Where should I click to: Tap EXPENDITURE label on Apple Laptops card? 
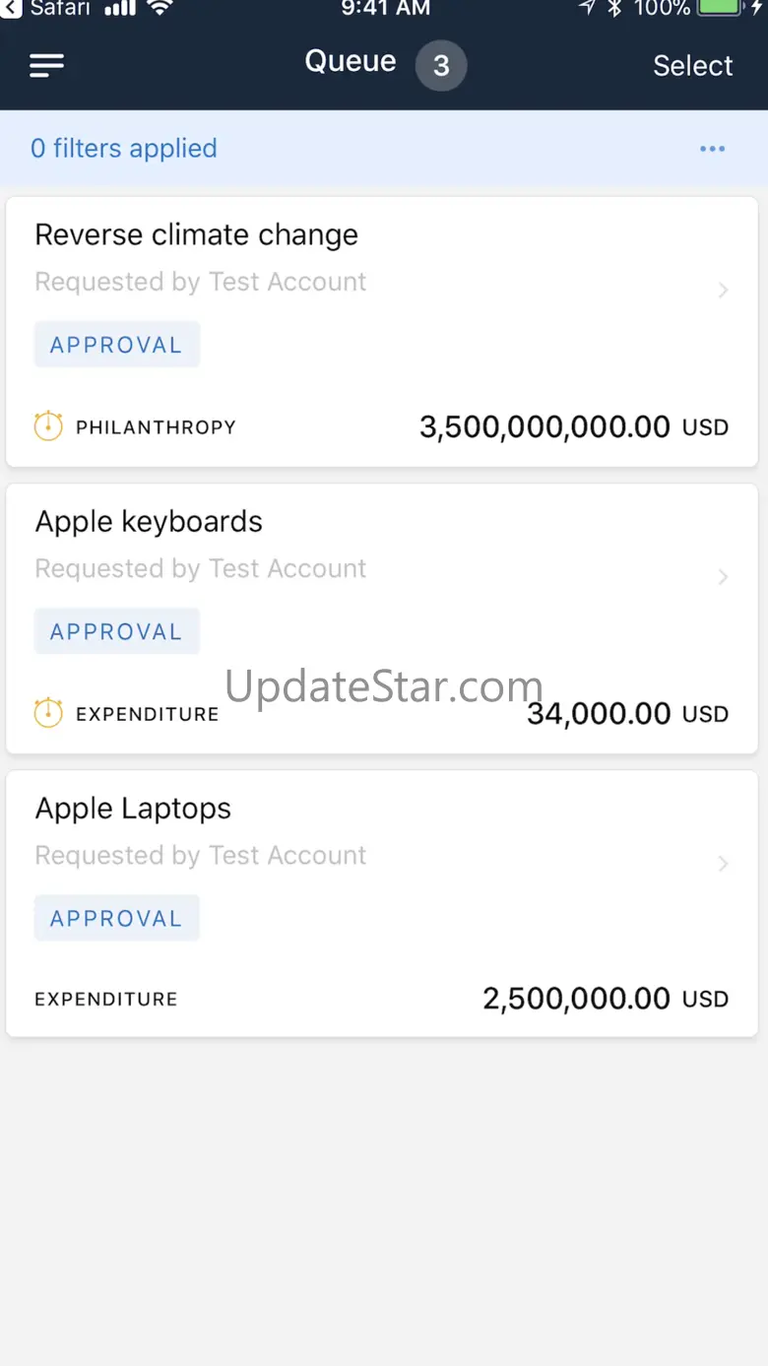click(x=106, y=999)
